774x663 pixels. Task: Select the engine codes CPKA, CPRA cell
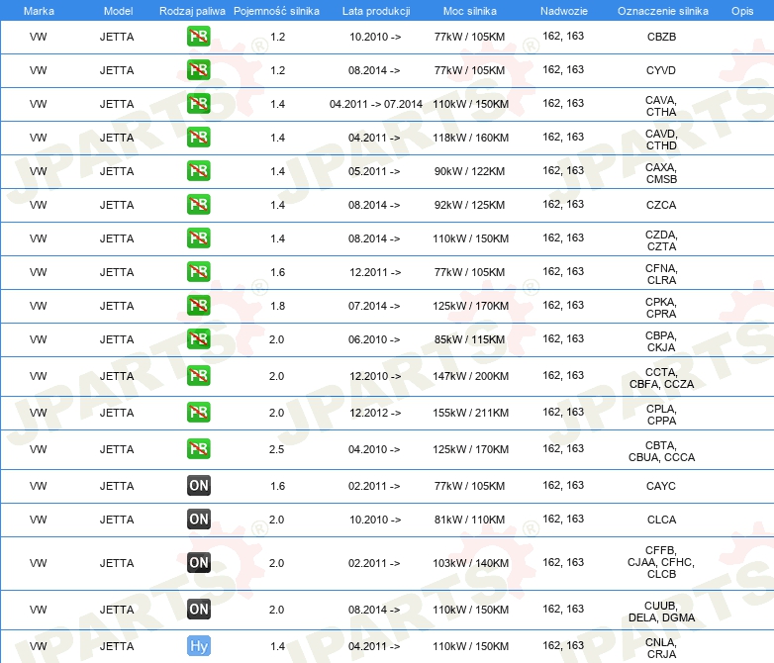coord(661,308)
